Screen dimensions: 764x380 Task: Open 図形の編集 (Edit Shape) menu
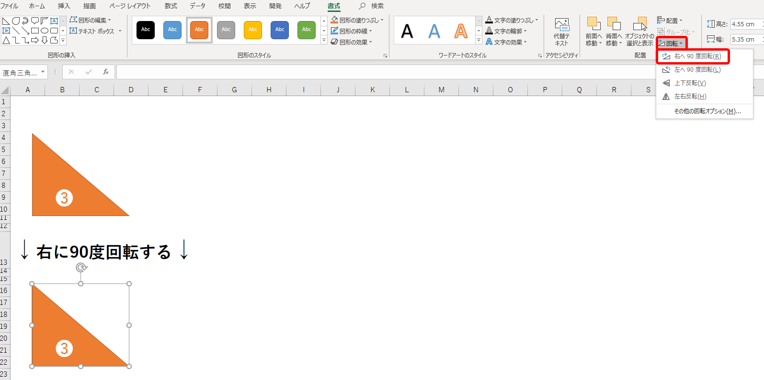click(x=90, y=20)
